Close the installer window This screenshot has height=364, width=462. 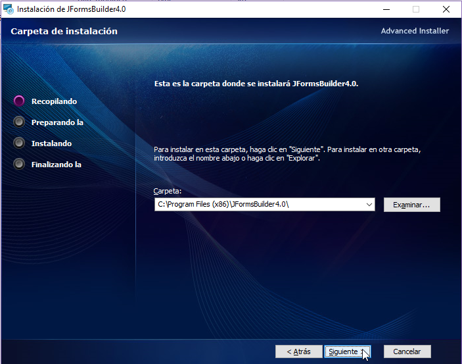[446, 9]
